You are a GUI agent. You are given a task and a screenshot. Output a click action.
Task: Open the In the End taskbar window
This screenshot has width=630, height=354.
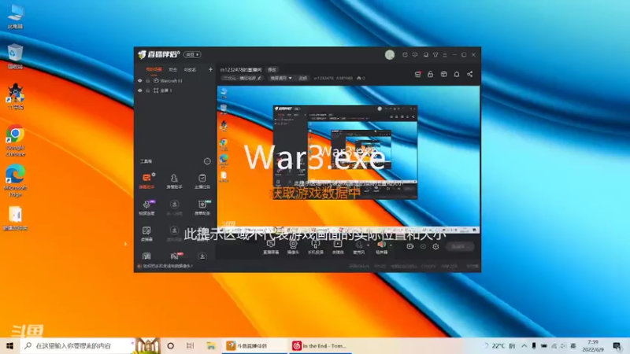(x=321, y=345)
